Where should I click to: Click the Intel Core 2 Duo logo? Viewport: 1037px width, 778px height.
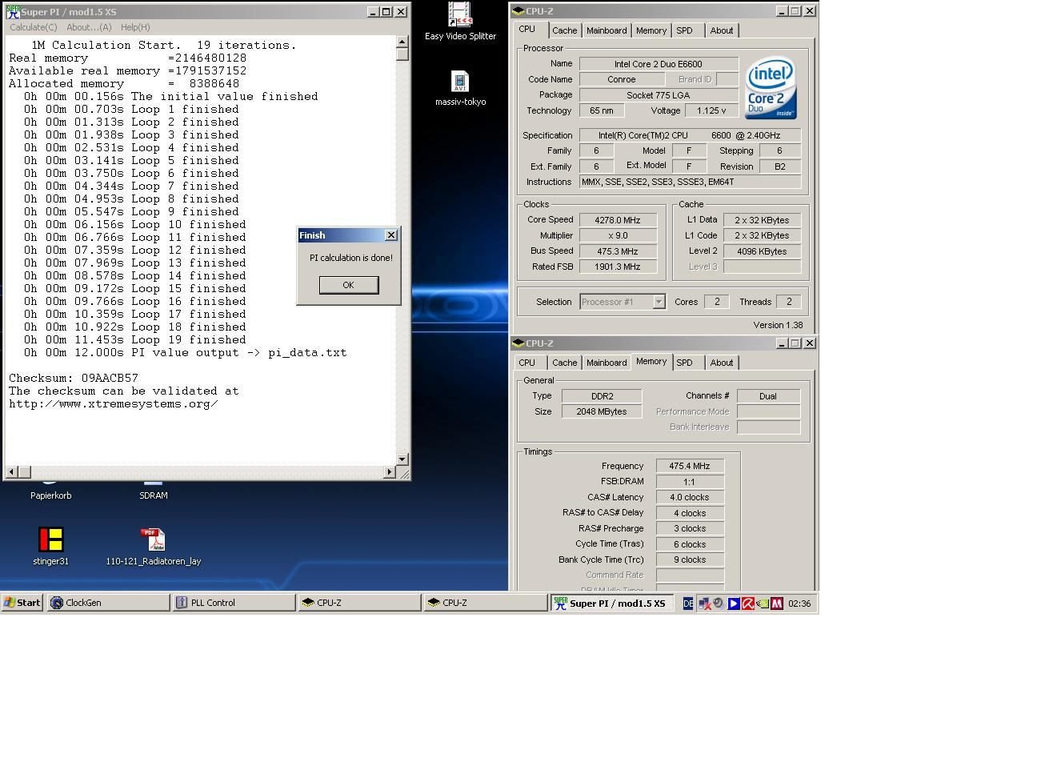point(771,87)
